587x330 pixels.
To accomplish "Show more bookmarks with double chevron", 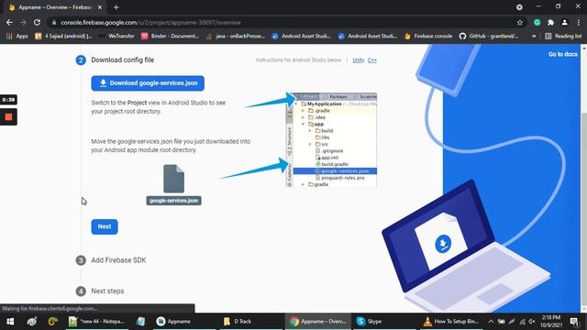I will (534, 36).
